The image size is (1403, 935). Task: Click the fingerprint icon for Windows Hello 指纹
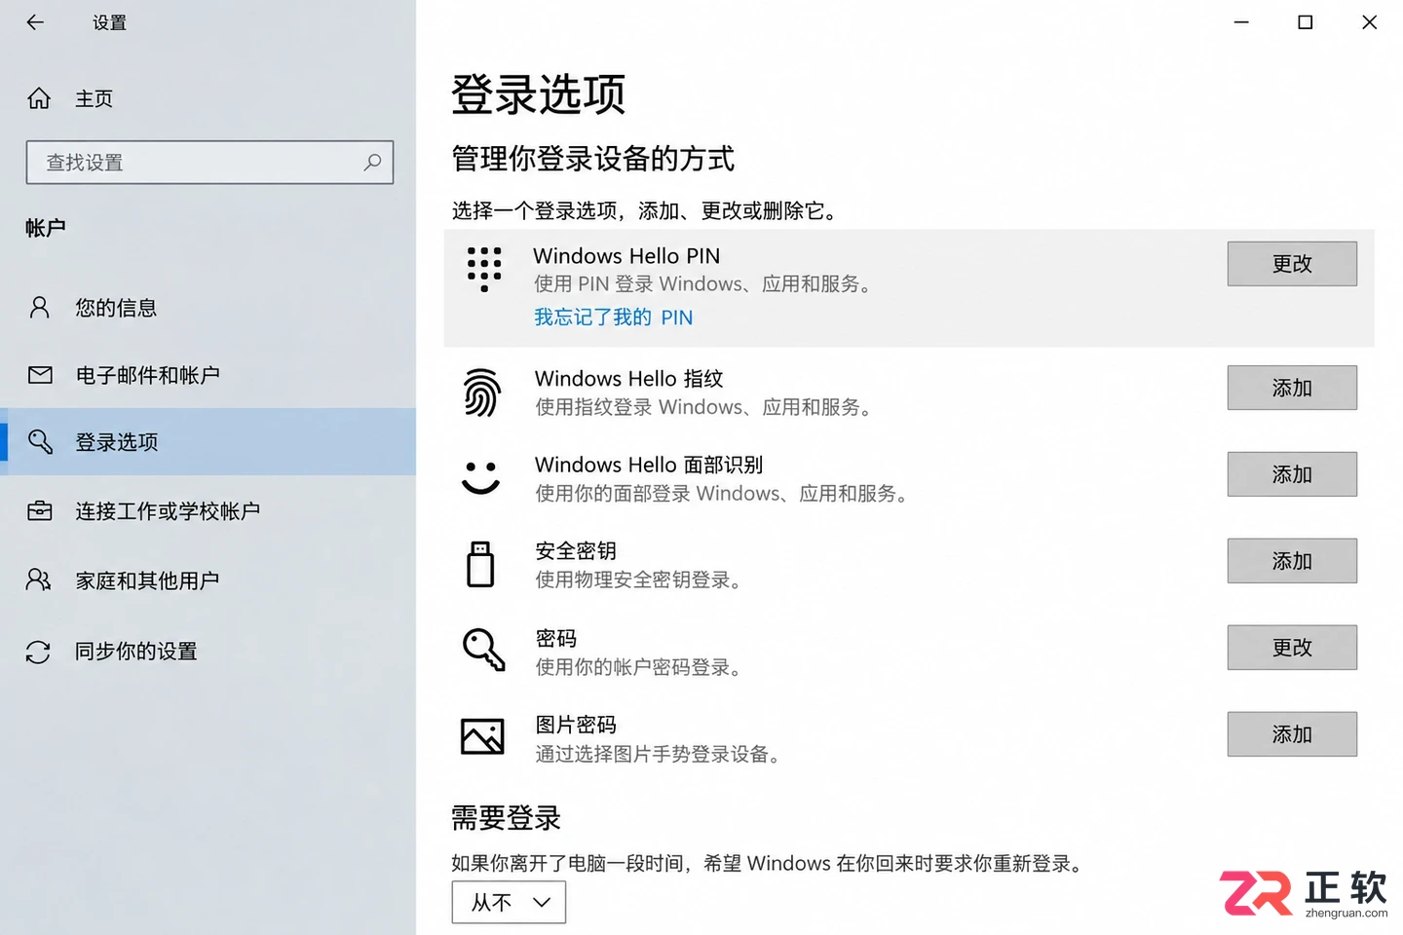[482, 393]
